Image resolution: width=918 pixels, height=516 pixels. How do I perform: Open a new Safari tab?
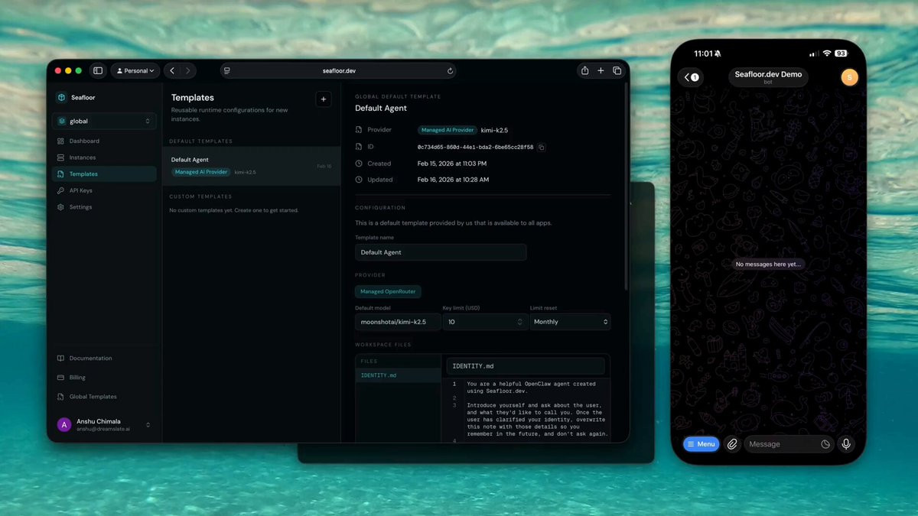click(601, 70)
